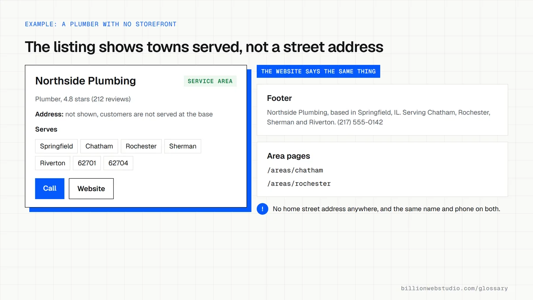Open the /areas/chatham path
The width and height of the screenshot is (533, 300).
tap(295, 170)
